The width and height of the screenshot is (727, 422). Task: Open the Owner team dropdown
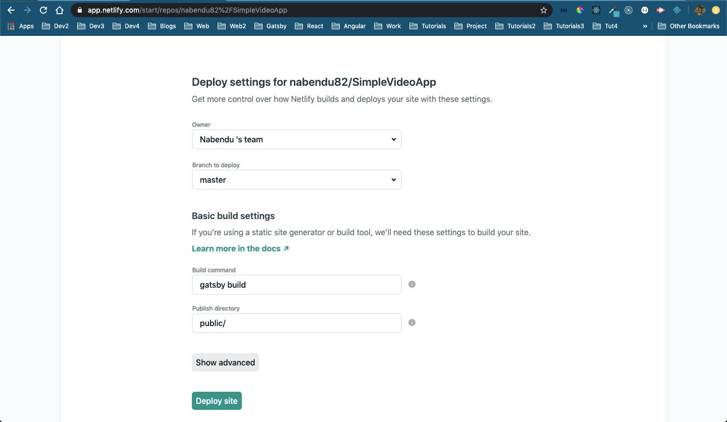pyautogui.click(x=297, y=139)
